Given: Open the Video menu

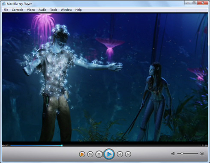Looking at the screenshot, I should tap(31, 10).
